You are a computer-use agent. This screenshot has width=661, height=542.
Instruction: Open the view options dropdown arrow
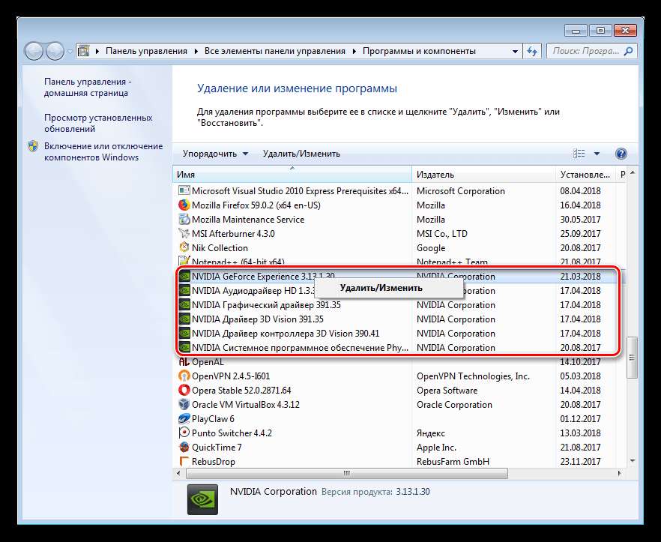tap(597, 154)
